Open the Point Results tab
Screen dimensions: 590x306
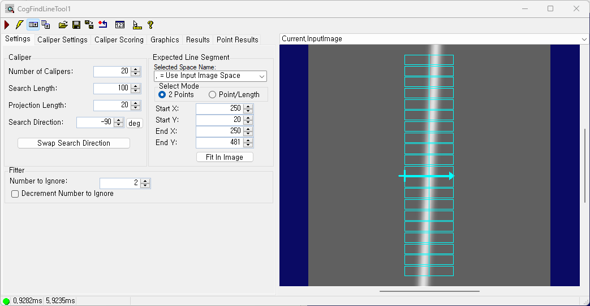tap(237, 40)
